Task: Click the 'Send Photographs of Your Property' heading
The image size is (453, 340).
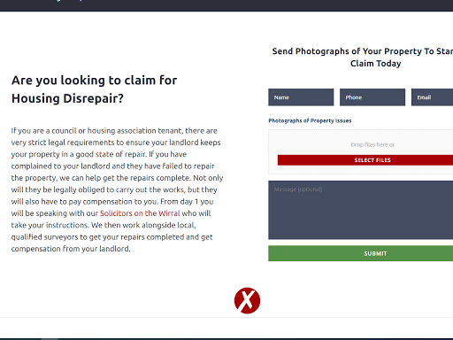Action: (363, 57)
